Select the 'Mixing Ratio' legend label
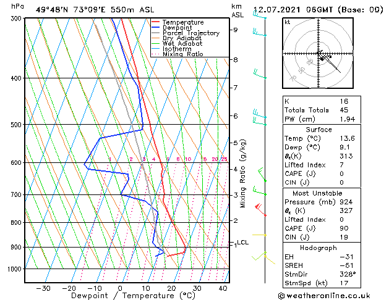389x300 pixels. coord(183,54)
